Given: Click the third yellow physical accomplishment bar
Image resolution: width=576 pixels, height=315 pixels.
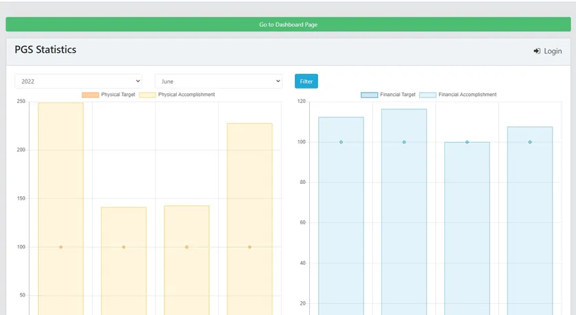Looking at the screenshot, I should coord(187,260).
